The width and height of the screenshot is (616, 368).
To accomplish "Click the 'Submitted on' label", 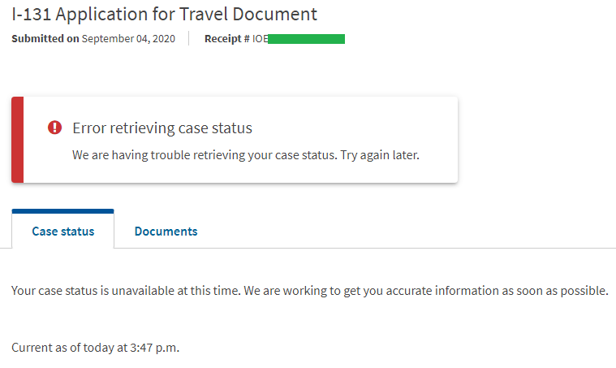I will coord(45,38).
